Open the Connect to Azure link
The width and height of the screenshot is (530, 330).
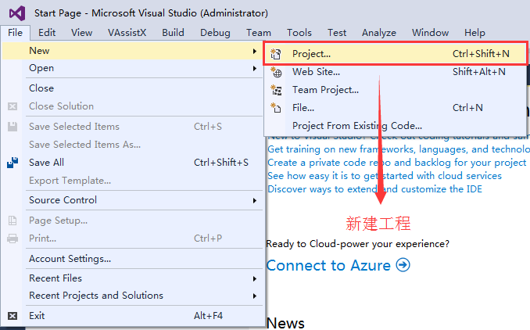pos(328,265)
